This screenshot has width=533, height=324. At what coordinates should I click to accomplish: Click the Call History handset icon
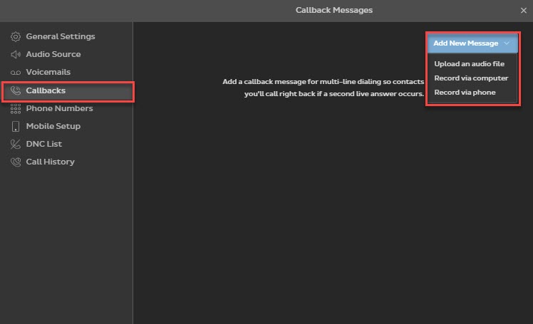[16, 162]
